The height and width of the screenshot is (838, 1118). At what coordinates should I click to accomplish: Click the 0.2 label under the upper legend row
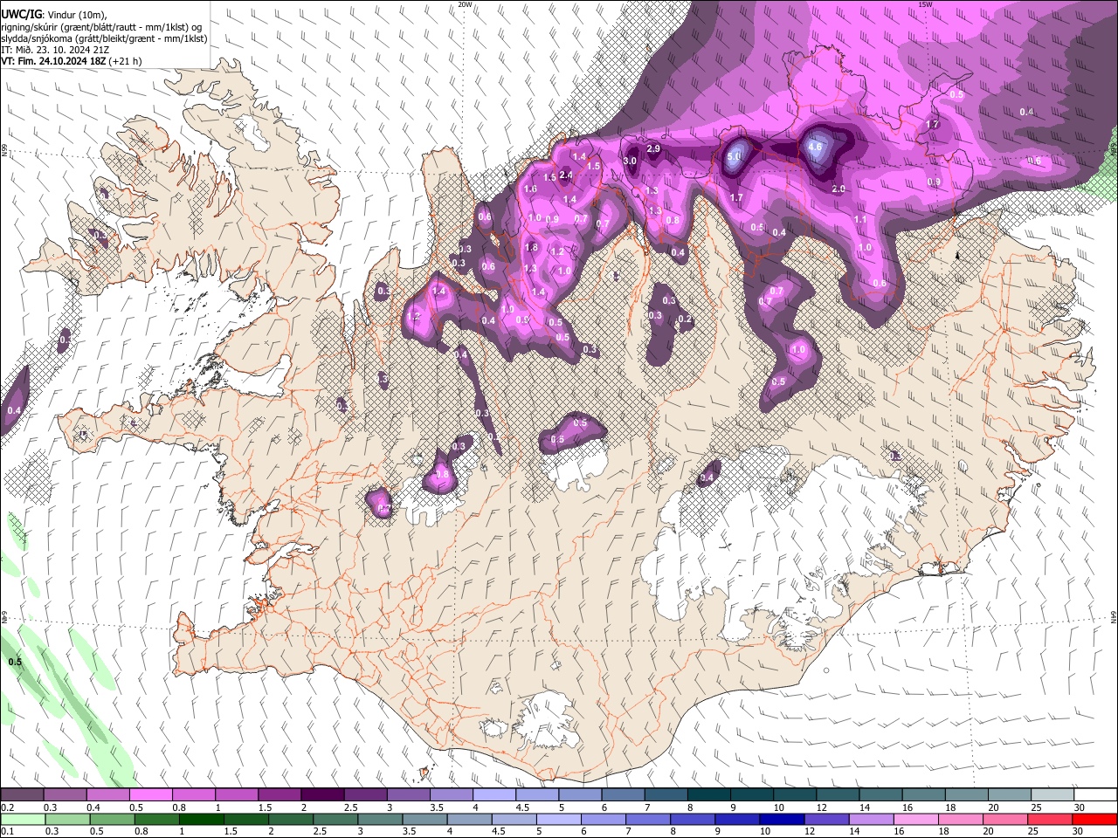(7, 807)
